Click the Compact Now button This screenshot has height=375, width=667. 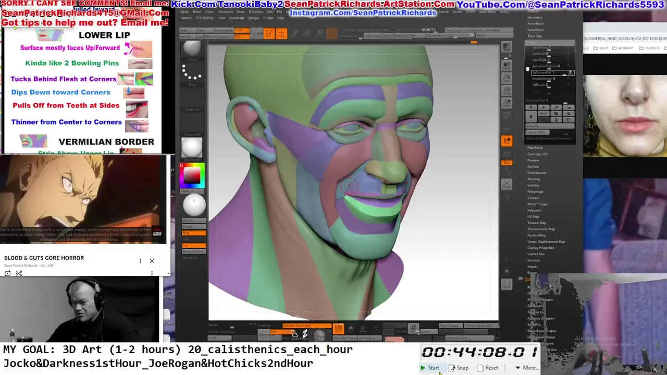410,35
